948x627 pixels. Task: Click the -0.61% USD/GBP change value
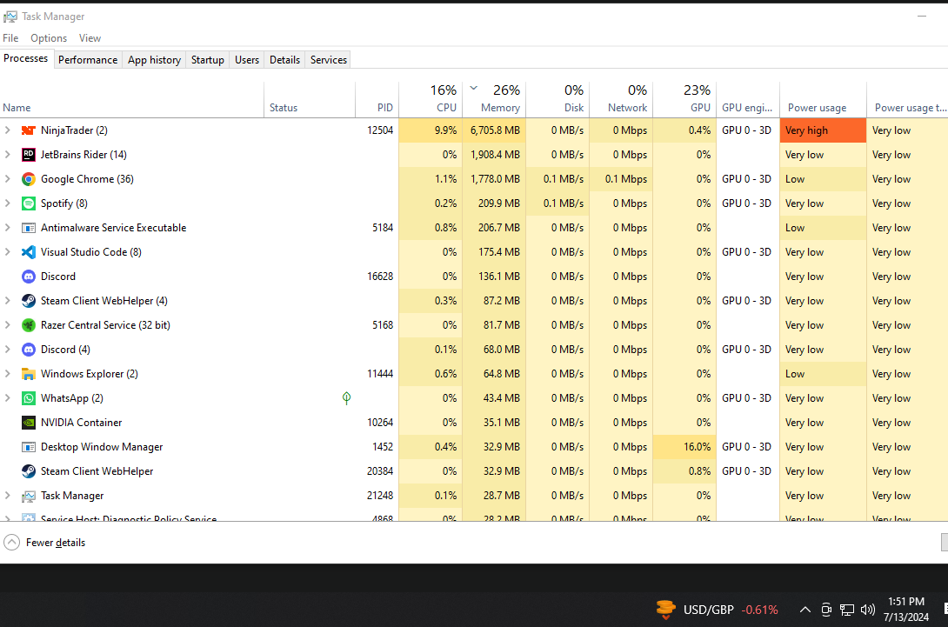click(x=759, y=610)
